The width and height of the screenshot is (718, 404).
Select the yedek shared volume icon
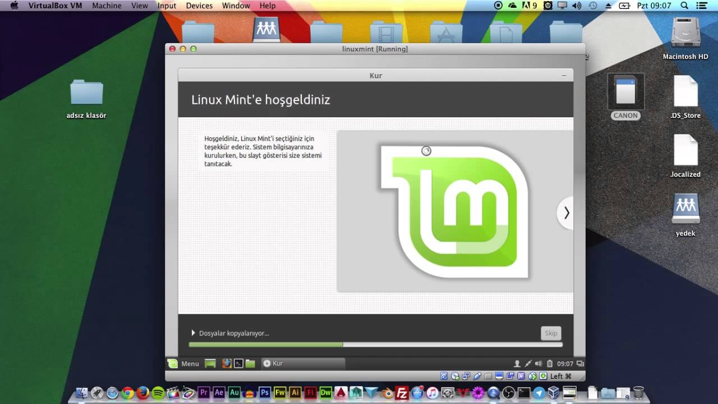(x=685, y=215)
